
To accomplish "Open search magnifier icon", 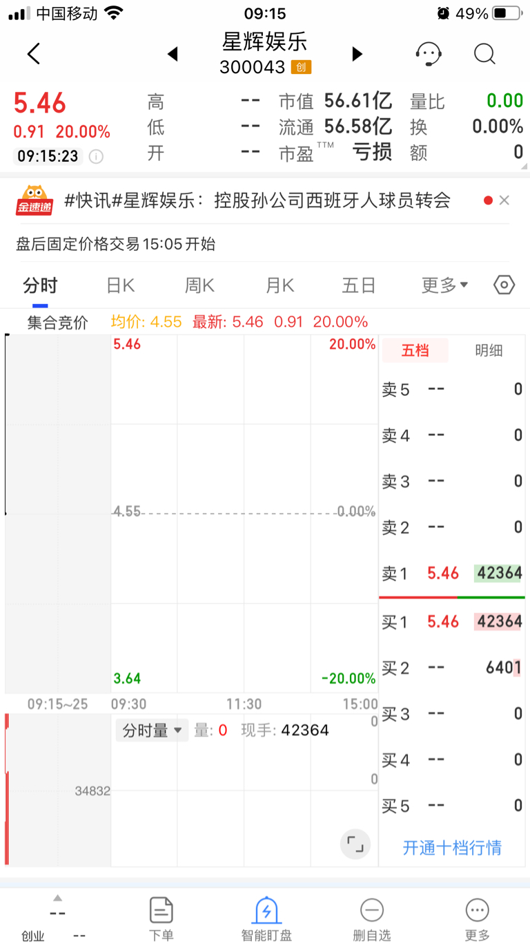I will click(484, 54).
